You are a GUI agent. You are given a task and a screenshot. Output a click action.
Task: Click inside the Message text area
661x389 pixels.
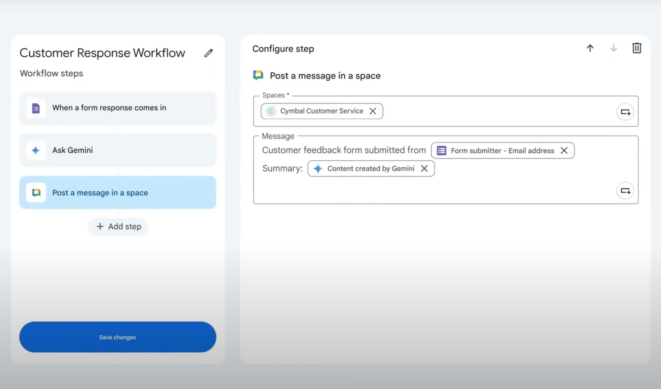pyautogui.click(x=413, y=189)
